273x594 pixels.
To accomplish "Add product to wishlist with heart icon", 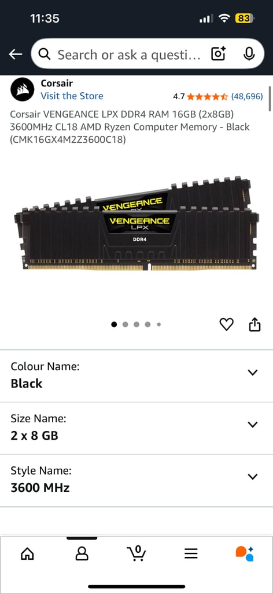I will (x=227, y=324).
